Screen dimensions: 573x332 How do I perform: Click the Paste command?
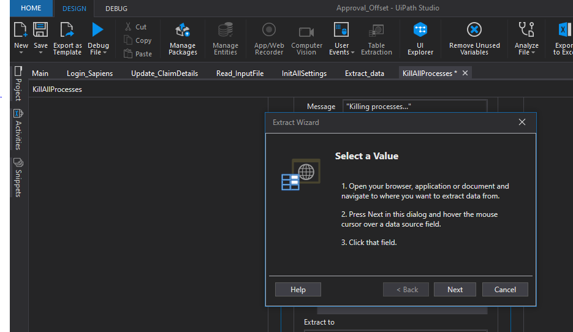pos(138,54)
